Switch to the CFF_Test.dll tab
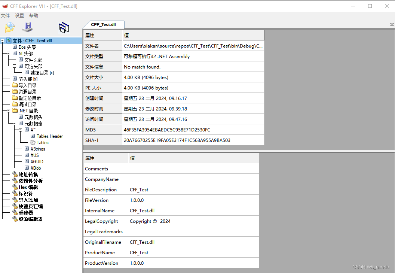 pos(104,24)
